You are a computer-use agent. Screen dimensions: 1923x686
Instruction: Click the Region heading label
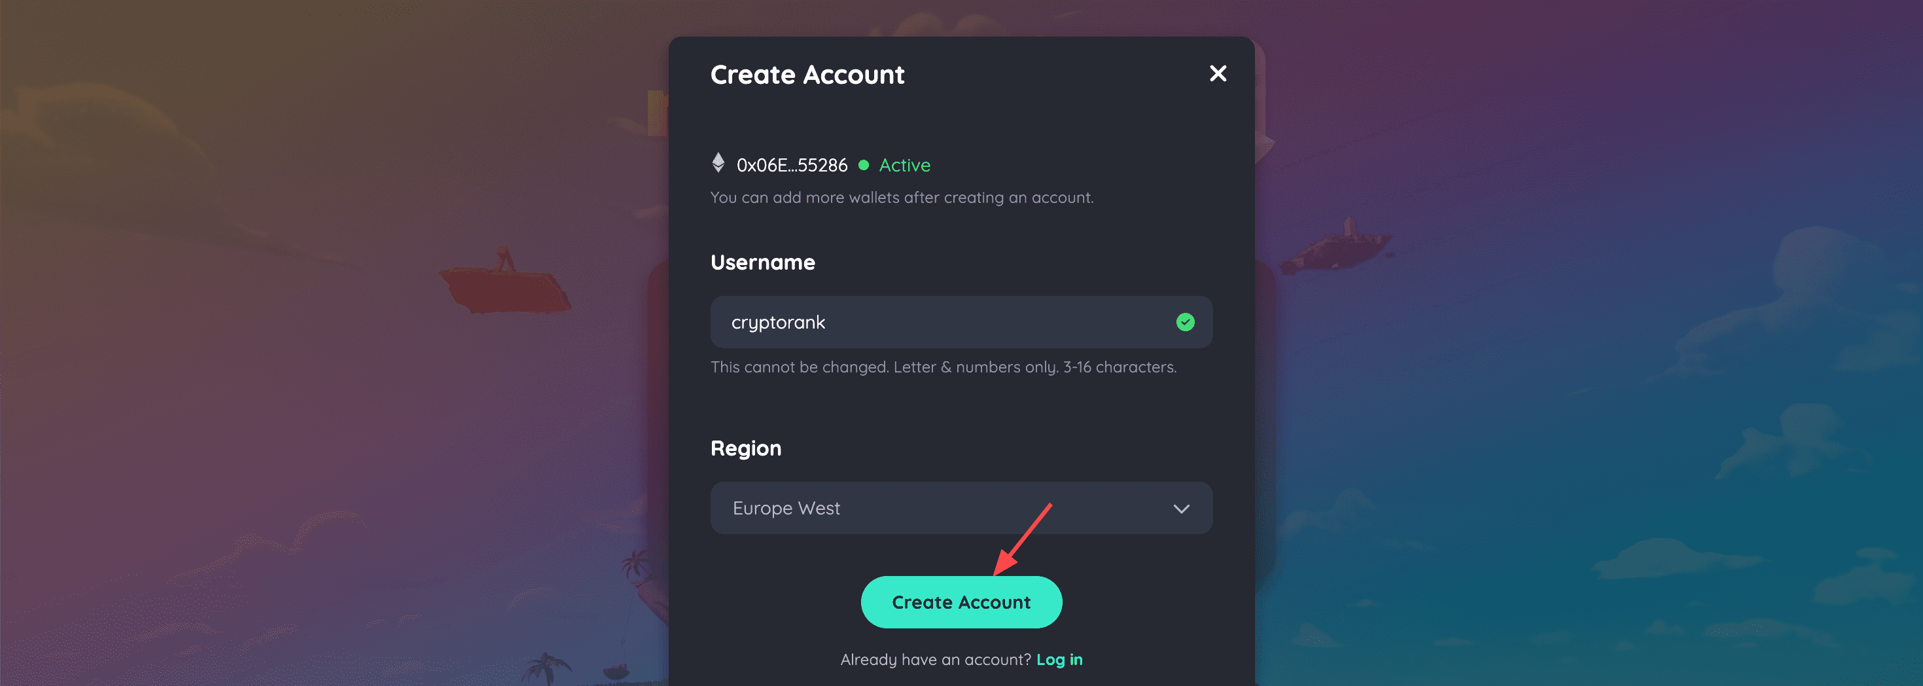click(x=746, y=448)
